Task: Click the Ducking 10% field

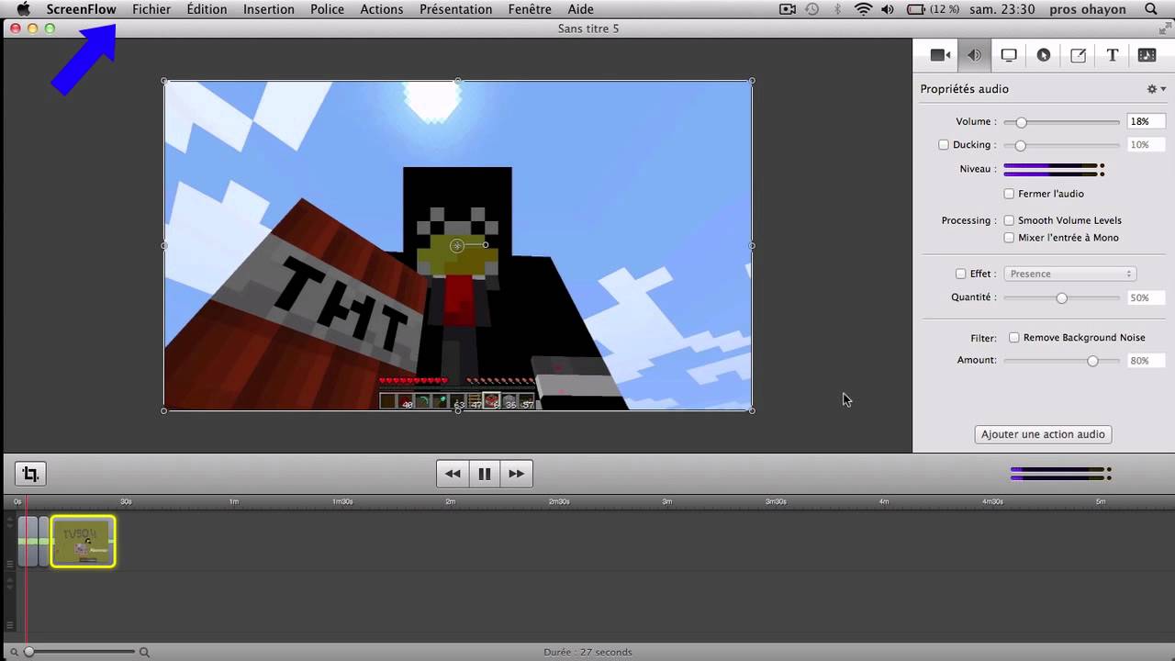Action: 1146,145
